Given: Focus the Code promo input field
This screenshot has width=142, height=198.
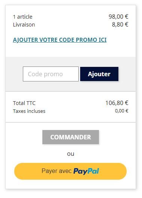Looking at the screenshot, I should [51, 74].
